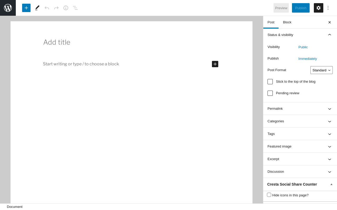This screenshot has width=337, height=210.
Task: Click the inline add block button
Action: (215, 64)
